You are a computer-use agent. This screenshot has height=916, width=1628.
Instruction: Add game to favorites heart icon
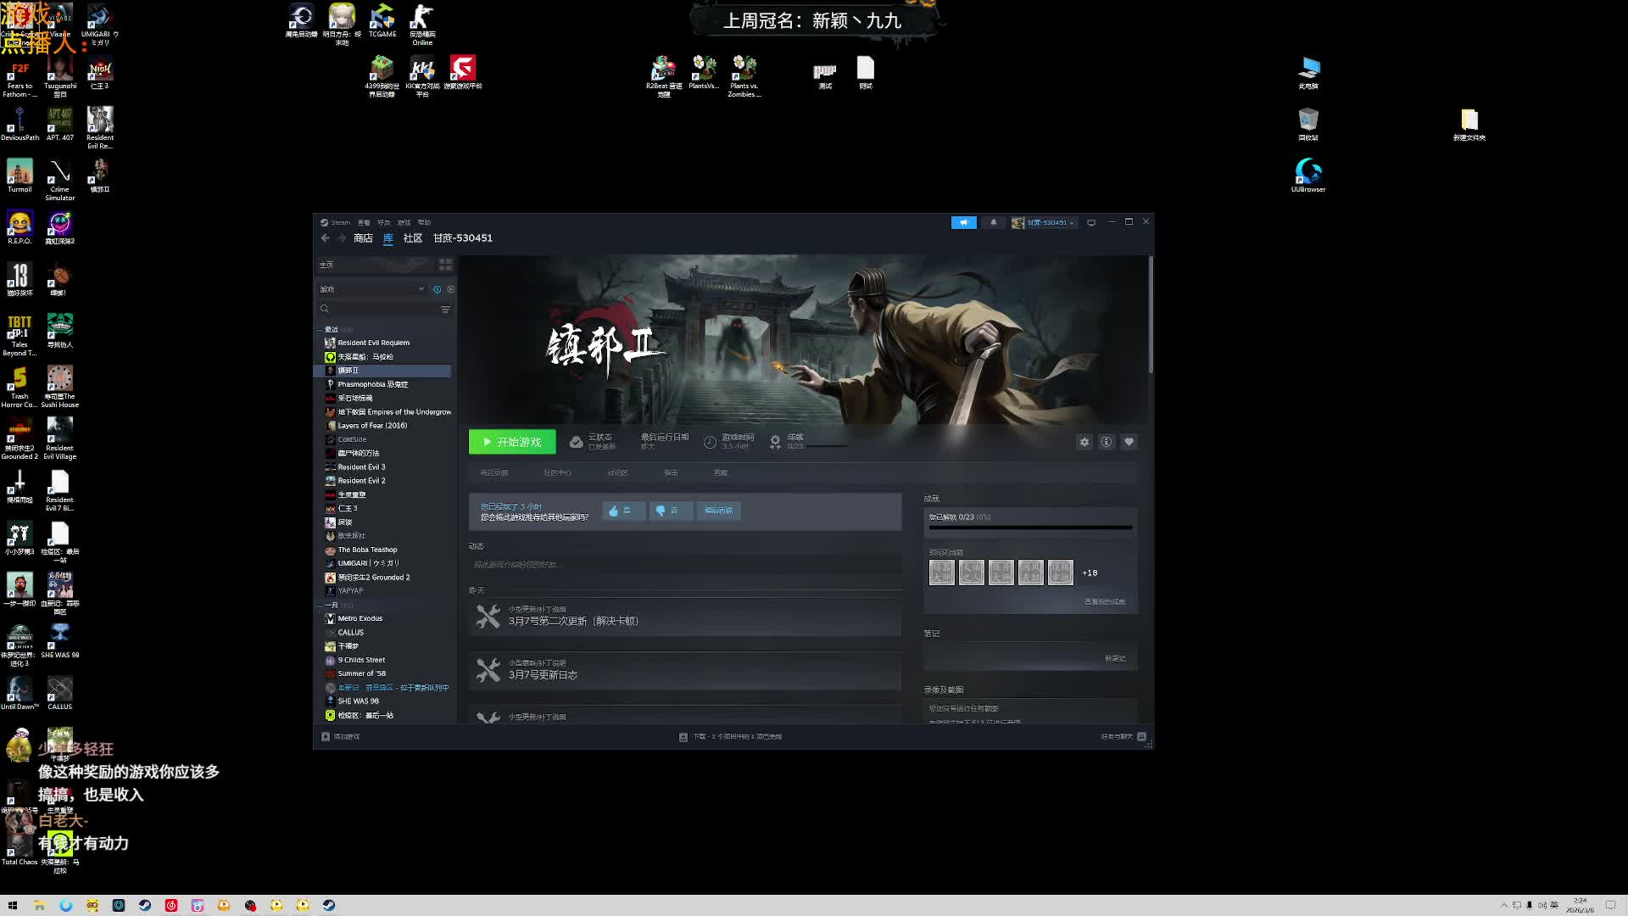1129,442
